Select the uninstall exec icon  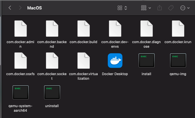tap(52, 93)
